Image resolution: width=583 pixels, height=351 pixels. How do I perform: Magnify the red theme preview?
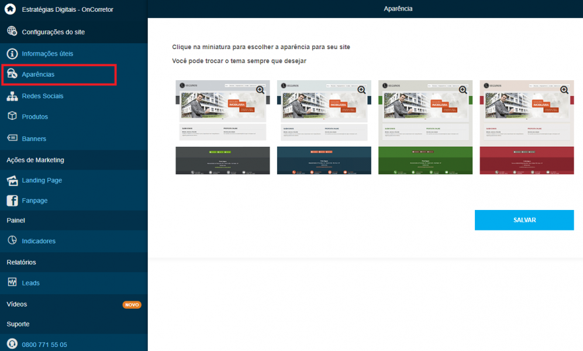pos(564,90)
